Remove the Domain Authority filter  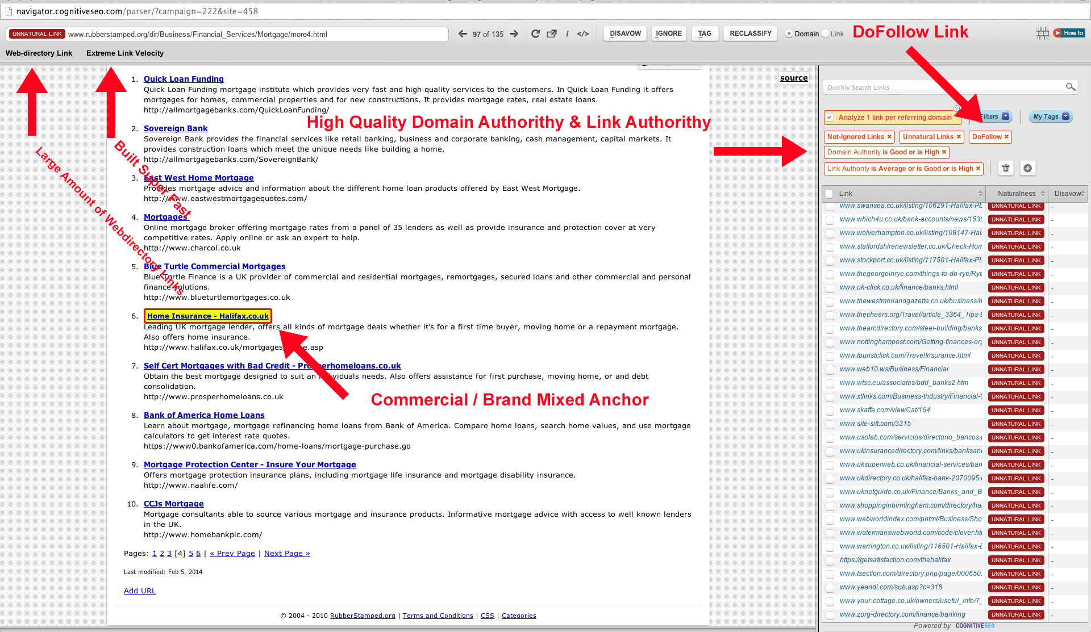(944, 152)
